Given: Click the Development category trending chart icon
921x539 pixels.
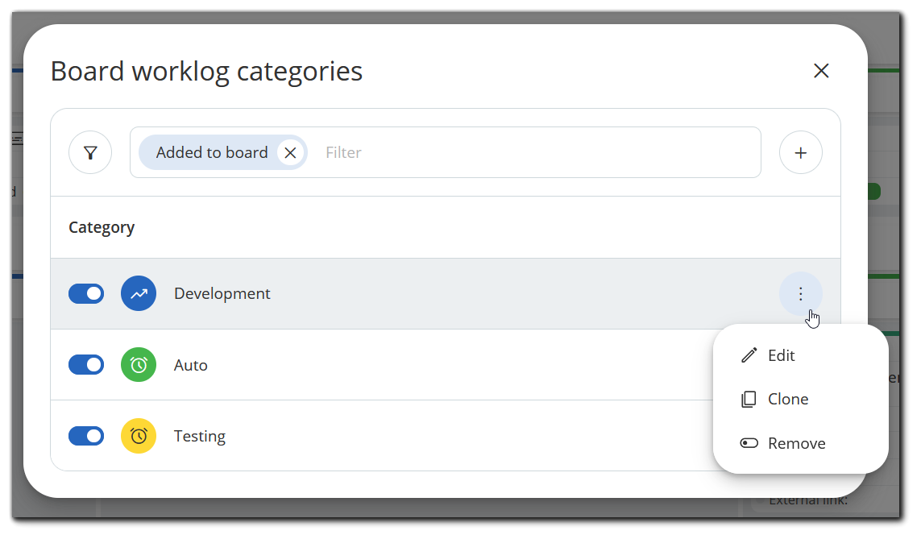Looking at the screenshot, I should 138,293.
